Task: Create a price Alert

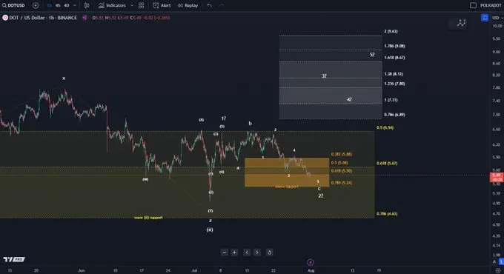Action: click(162, 5)
